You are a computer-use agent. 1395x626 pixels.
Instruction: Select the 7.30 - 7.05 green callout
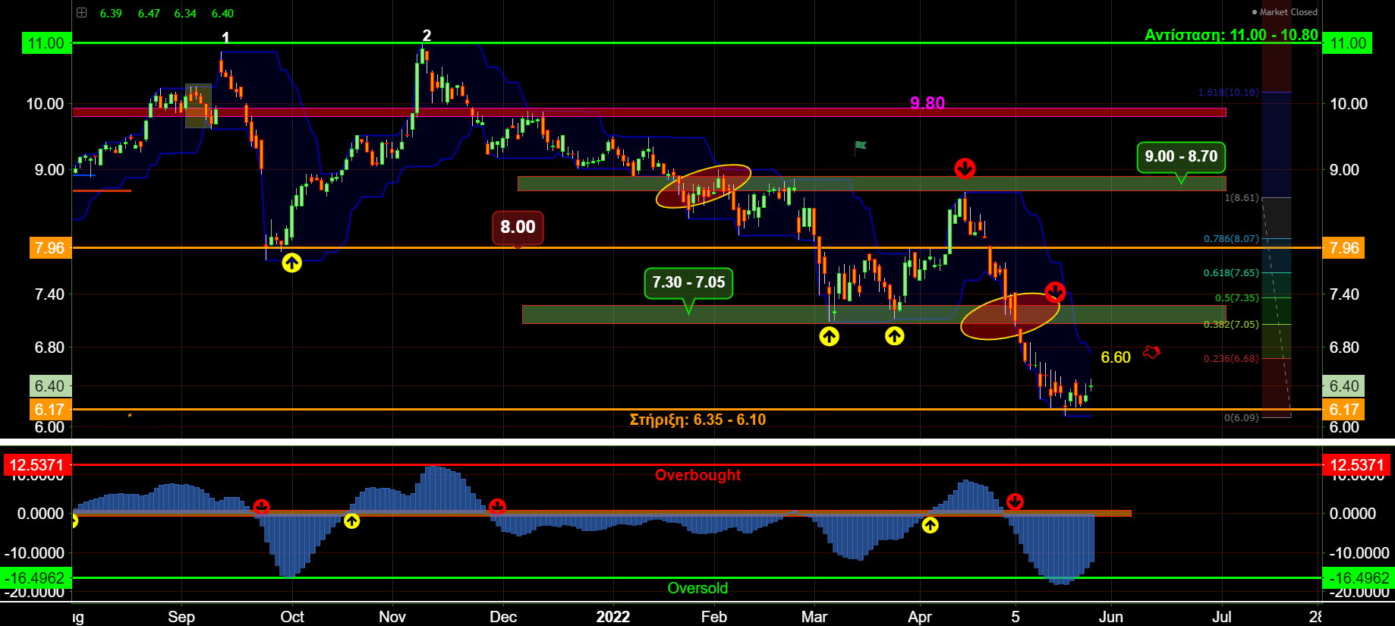click(x=688, y=282)
